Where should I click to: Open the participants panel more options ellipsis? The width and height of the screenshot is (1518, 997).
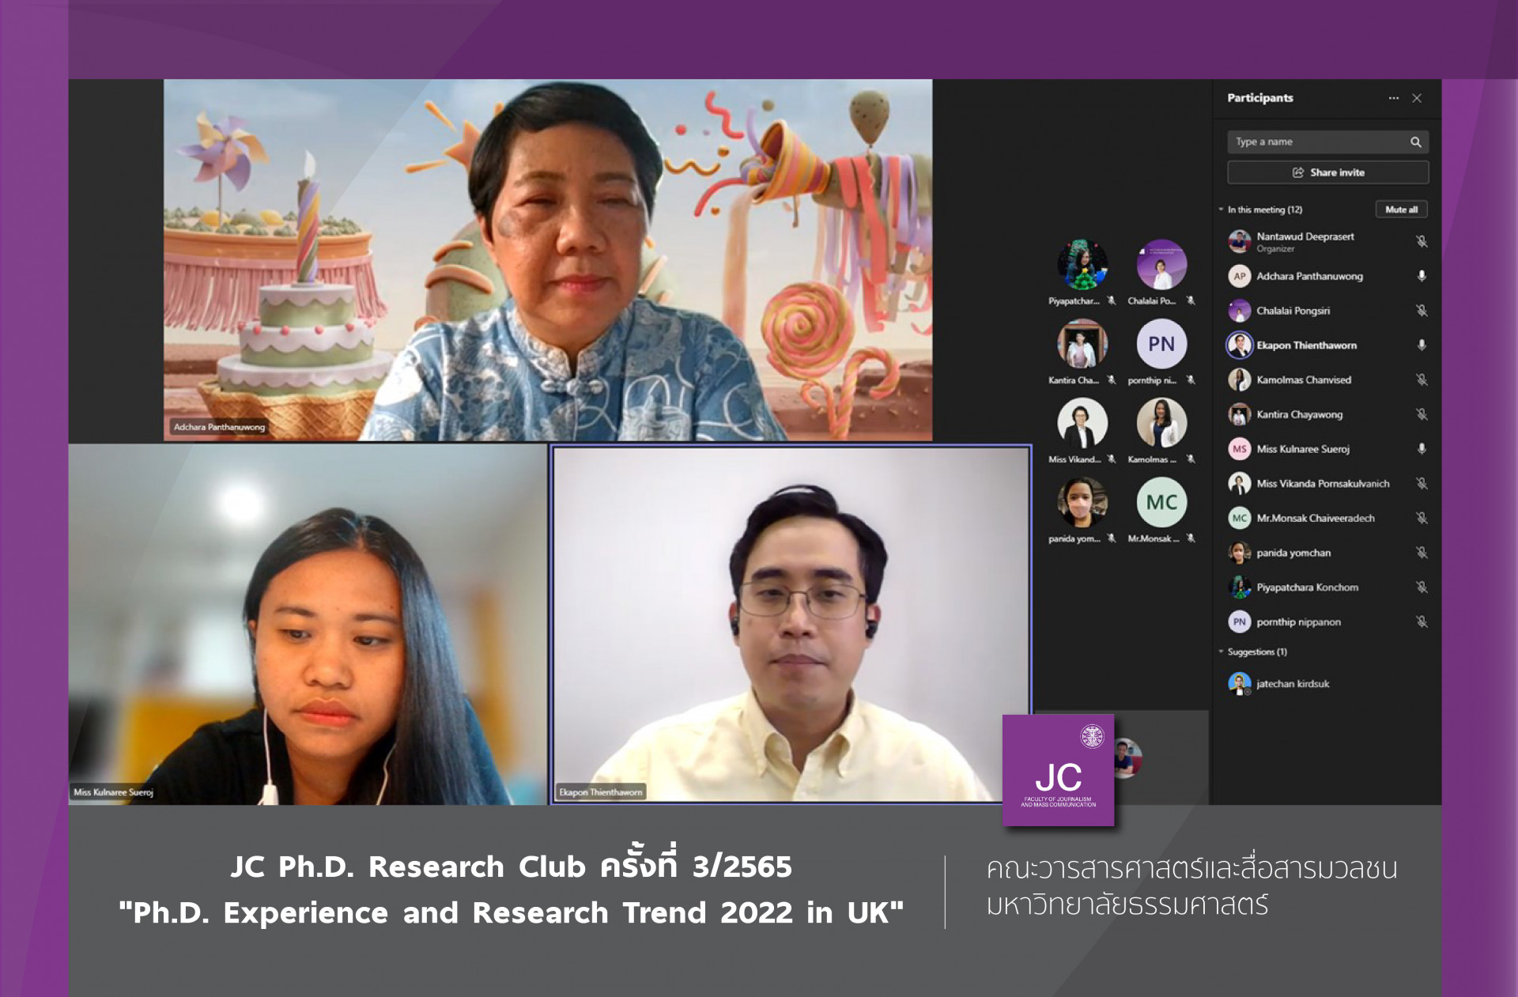click(1393, 98)
